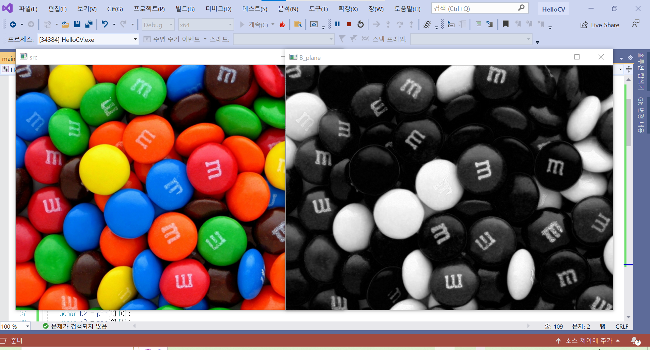This screenshot has height=350, width=650.
Task: Click the Step Into icon
Action: 388,24
